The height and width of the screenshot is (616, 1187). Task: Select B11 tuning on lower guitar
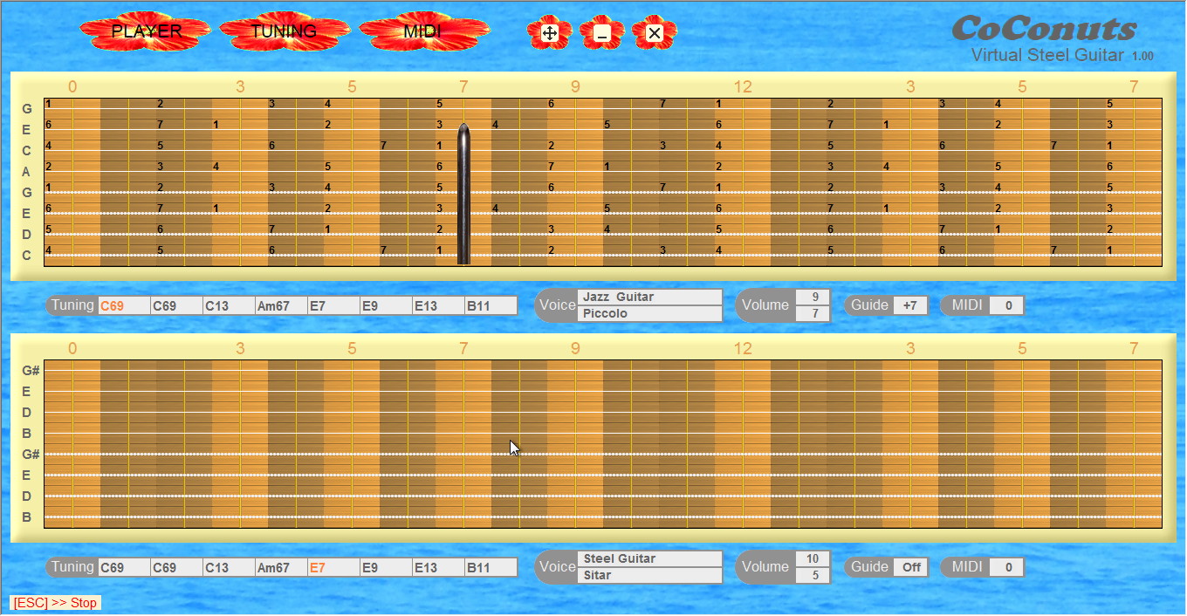[491, 567]
